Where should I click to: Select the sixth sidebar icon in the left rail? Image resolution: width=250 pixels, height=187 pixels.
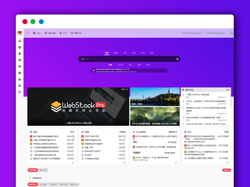[x=20, y=73]
